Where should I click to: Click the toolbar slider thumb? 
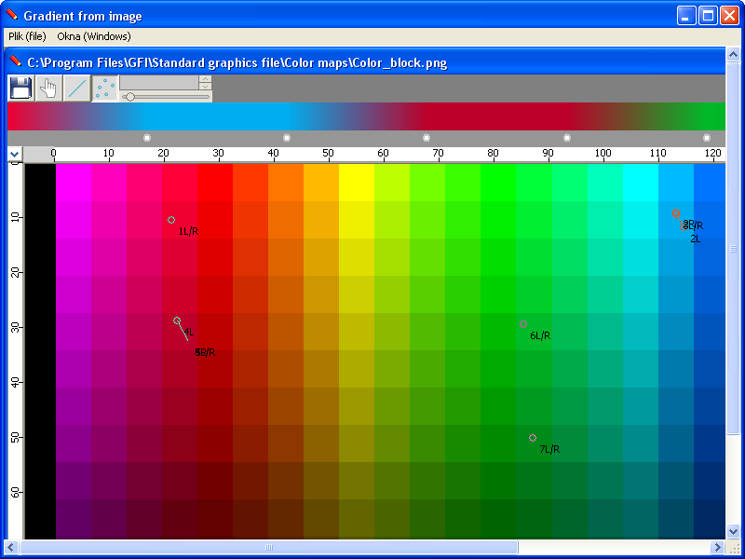coord(129,97)
